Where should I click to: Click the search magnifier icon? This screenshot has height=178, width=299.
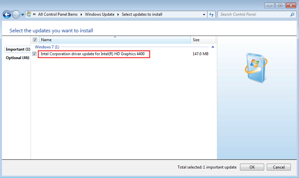[x=292, y=14]
